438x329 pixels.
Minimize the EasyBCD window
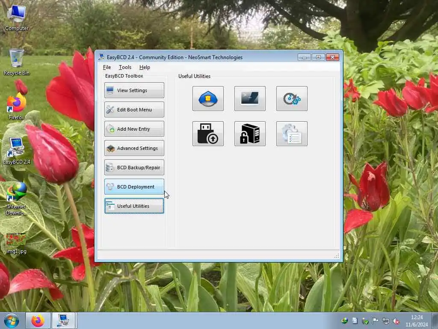point(304,57)
